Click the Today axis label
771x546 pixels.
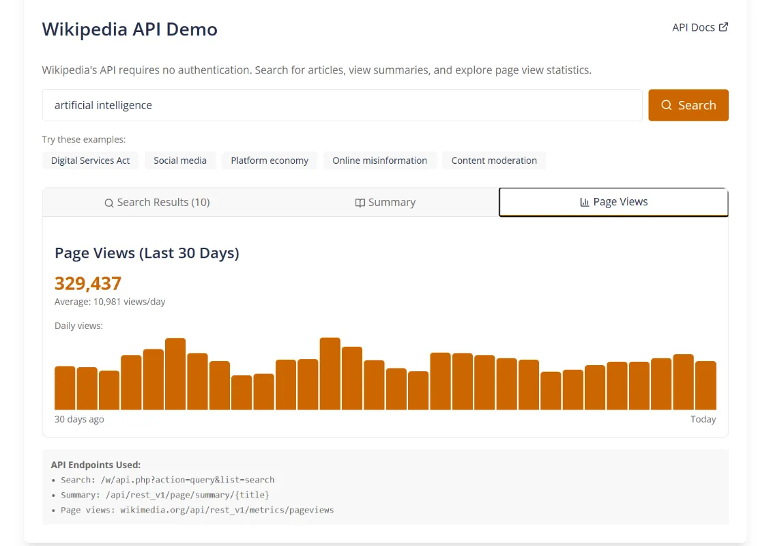(703, 419)
